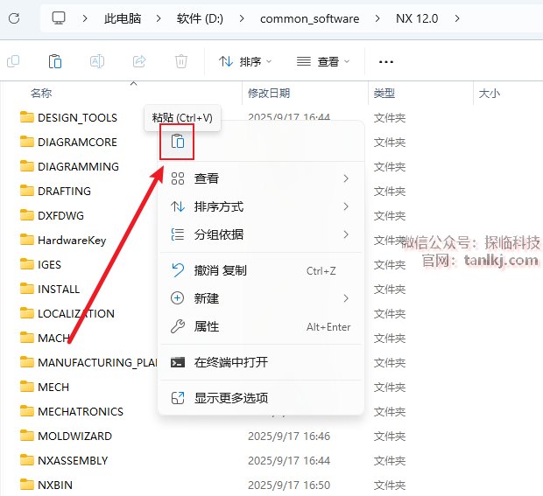The image size is (543, 496).
Task: Open the 查看 view dropdown in toolbar
Action: point(323,61)
